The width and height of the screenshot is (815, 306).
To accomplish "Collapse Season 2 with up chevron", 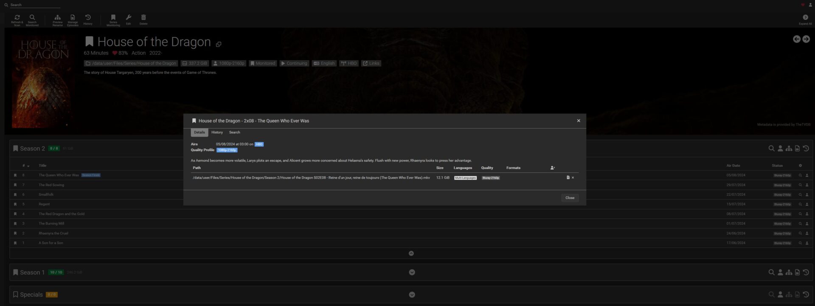I will coord(411,253).
